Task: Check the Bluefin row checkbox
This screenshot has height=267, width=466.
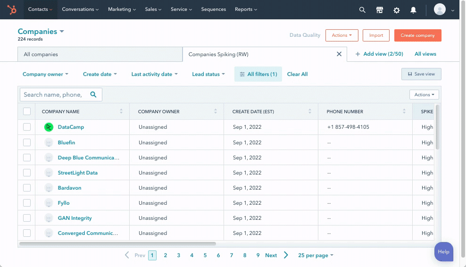Action: 27,142
